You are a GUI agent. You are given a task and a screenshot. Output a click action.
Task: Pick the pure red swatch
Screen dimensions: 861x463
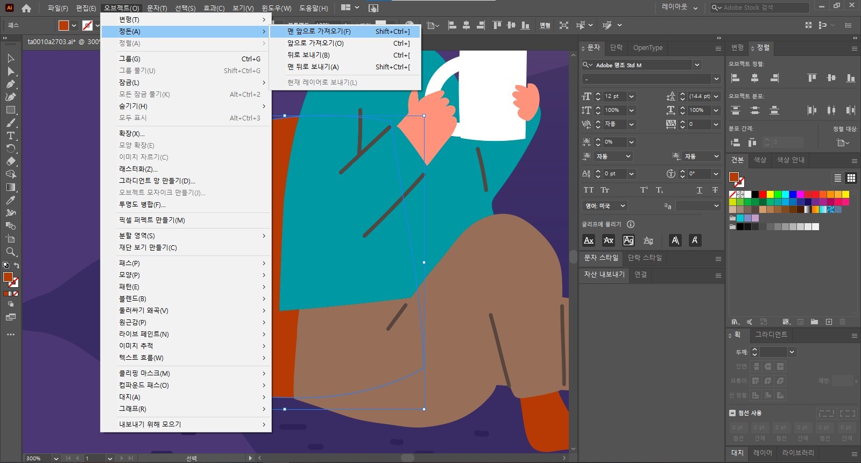763,194
